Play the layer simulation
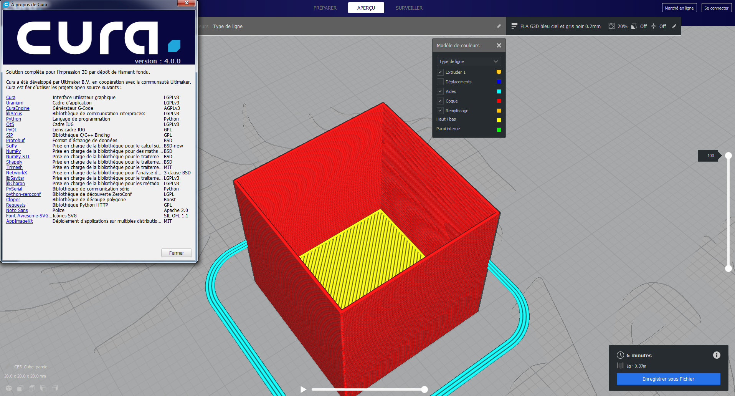This screenshot has height=396, width=735. (x=303, y=389)
